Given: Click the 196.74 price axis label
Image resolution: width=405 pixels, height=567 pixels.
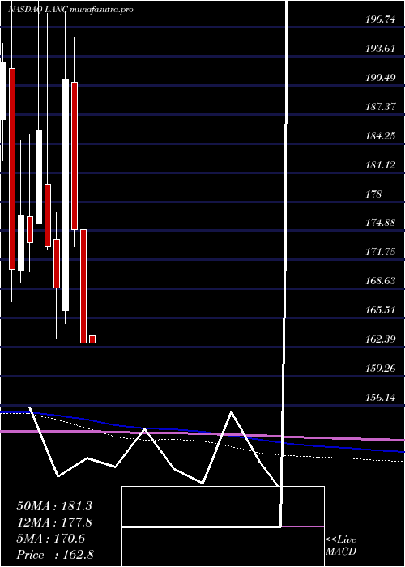Looking at the screenshot, I should tap(381, 20).
